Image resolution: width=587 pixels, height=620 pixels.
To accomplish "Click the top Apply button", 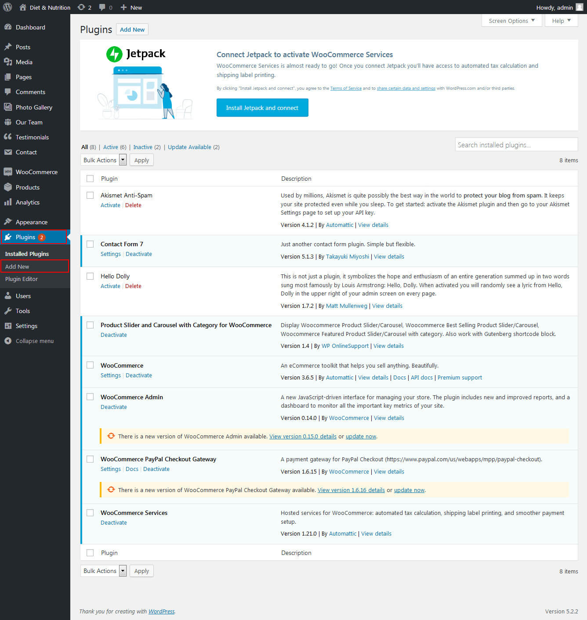I will tap(141, 160).
